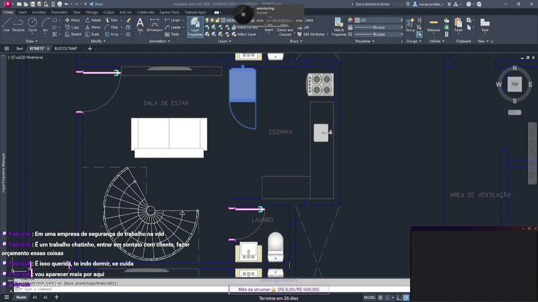The height and width of the screenshot is (302, 538).
Task: Click the Copy tool in Modify panel
Action: coord(72,27)
